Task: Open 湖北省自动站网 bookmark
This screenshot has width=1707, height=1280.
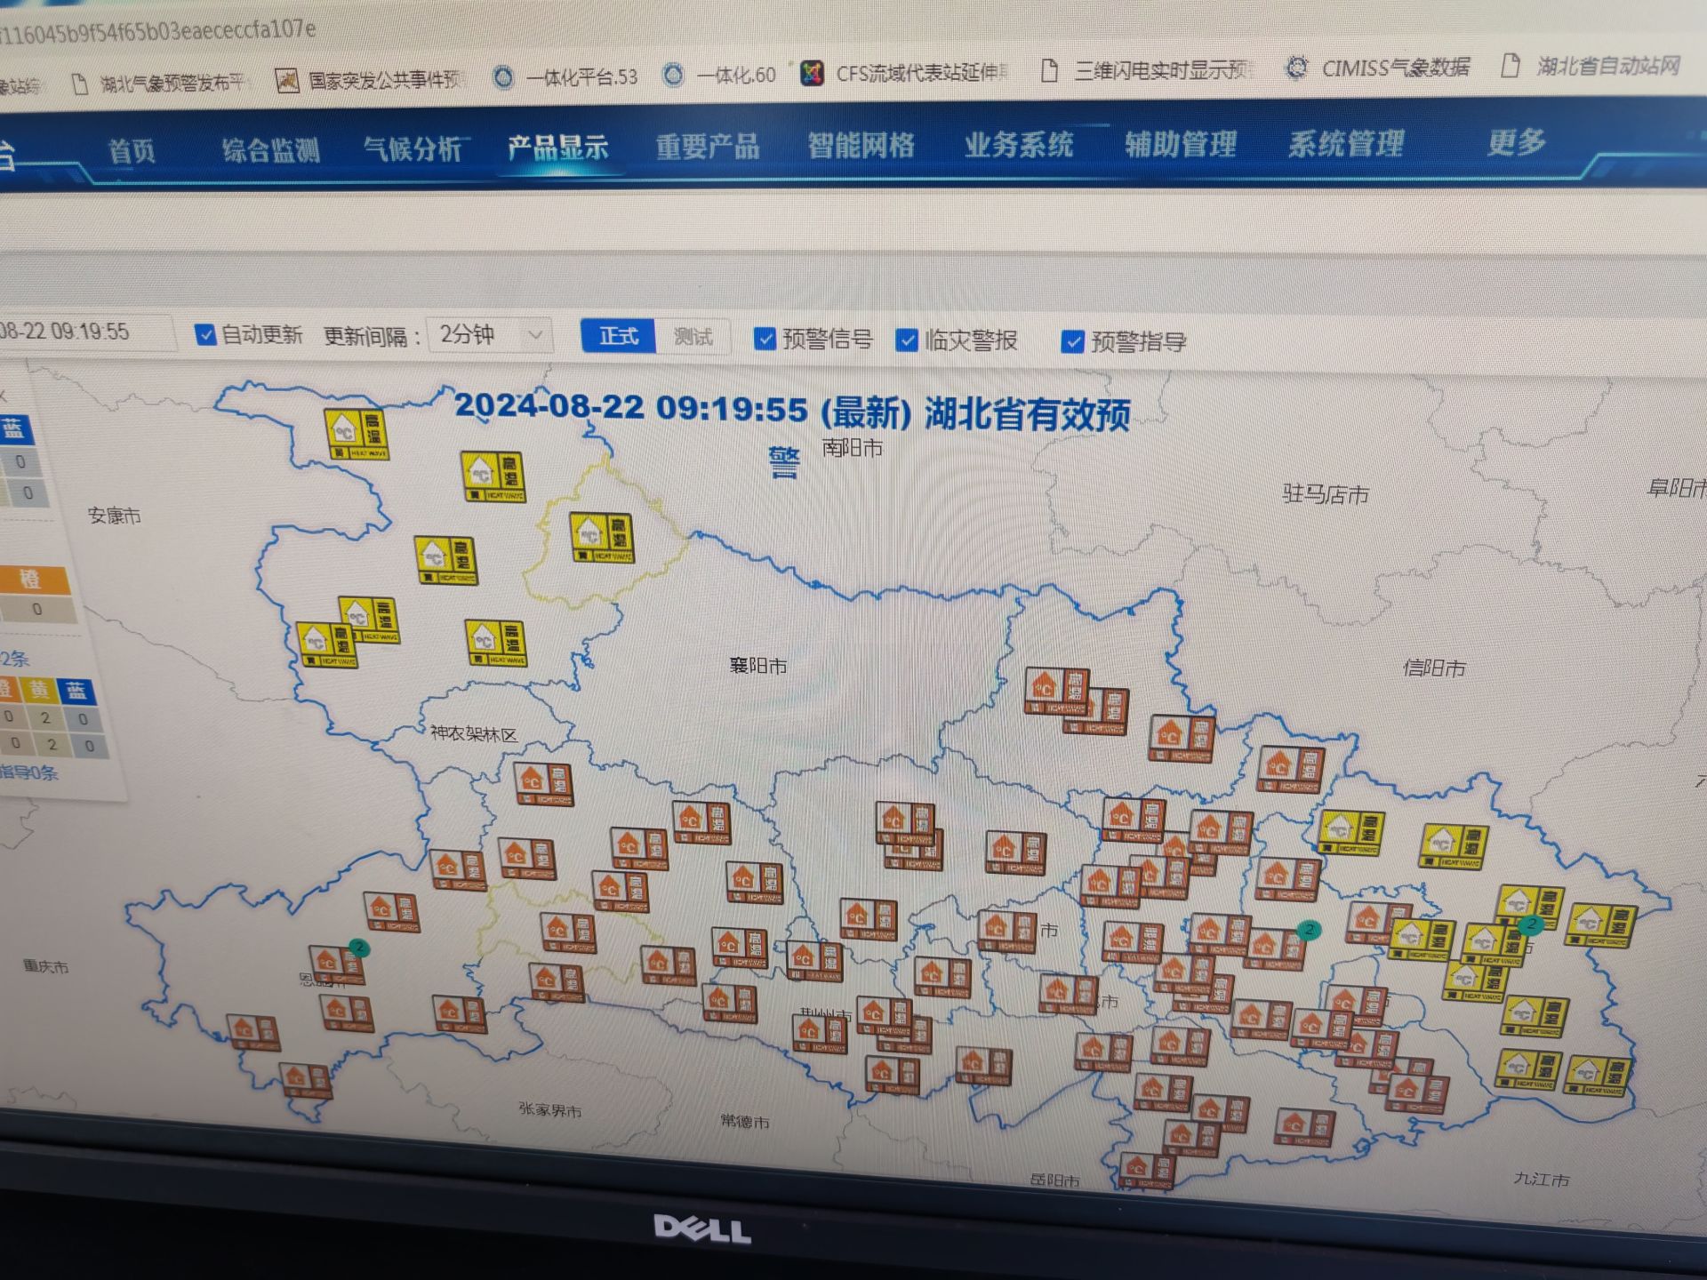Action: click(x=1591, y=65)
